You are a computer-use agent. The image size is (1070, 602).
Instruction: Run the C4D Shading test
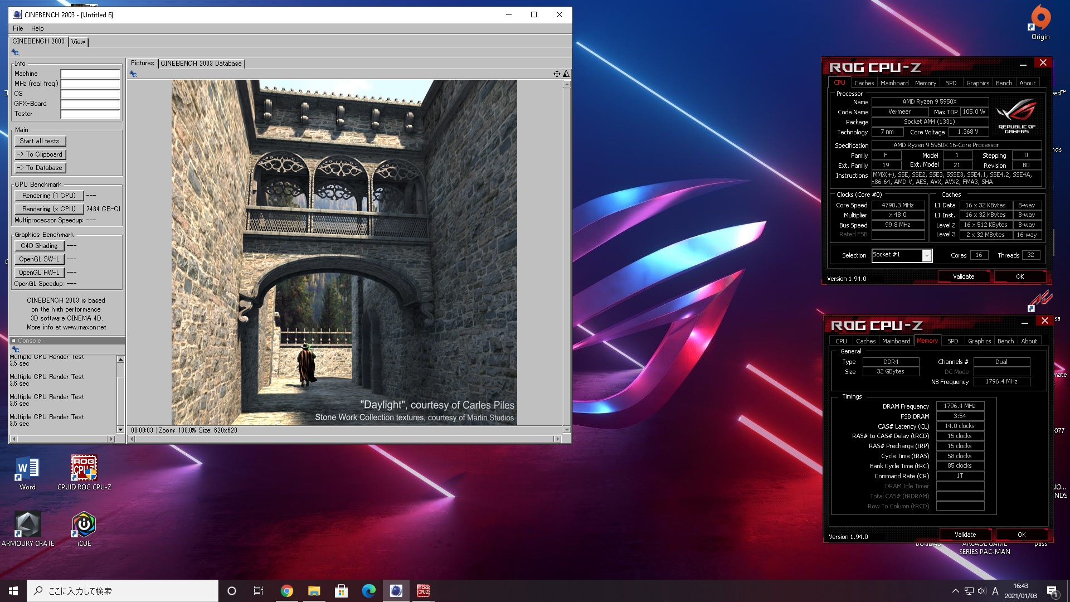[40, 246]
